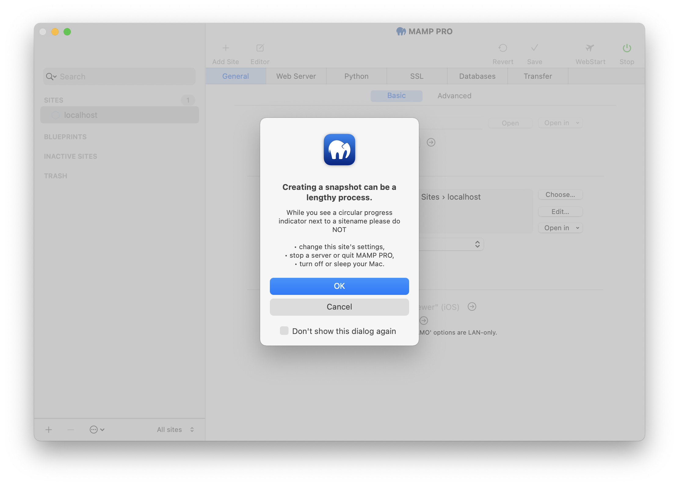Image resolution: width=679 pixels, height=486 pixels.
Task: Open the All sites filter dropdown
Action: (x=175, y=430)
